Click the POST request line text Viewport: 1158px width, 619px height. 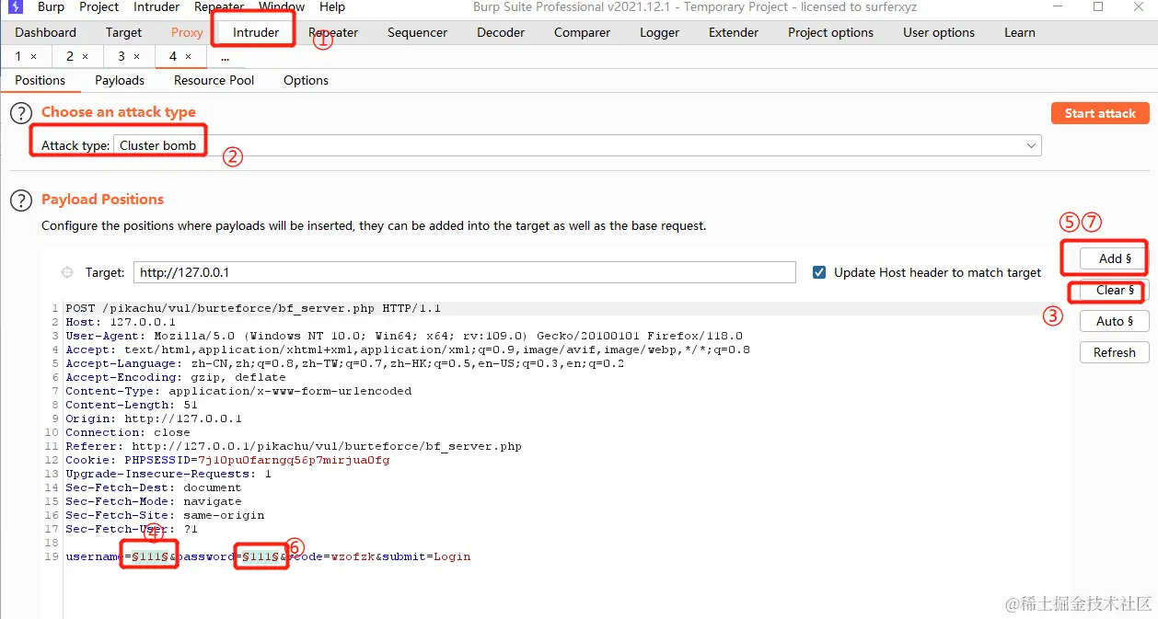click(x=253, y=308)
